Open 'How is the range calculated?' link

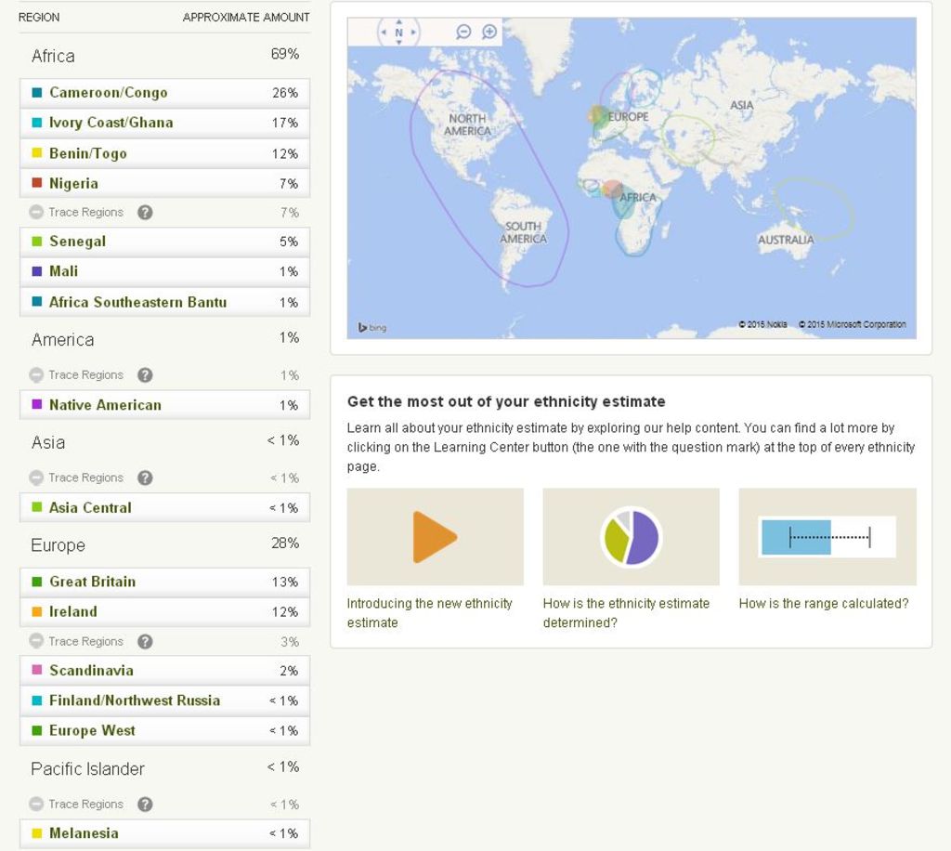[x=824, y=604]
